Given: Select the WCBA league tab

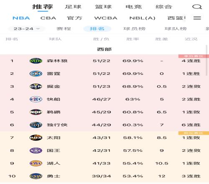Looking at the screenshot, I should coord(106,18).
